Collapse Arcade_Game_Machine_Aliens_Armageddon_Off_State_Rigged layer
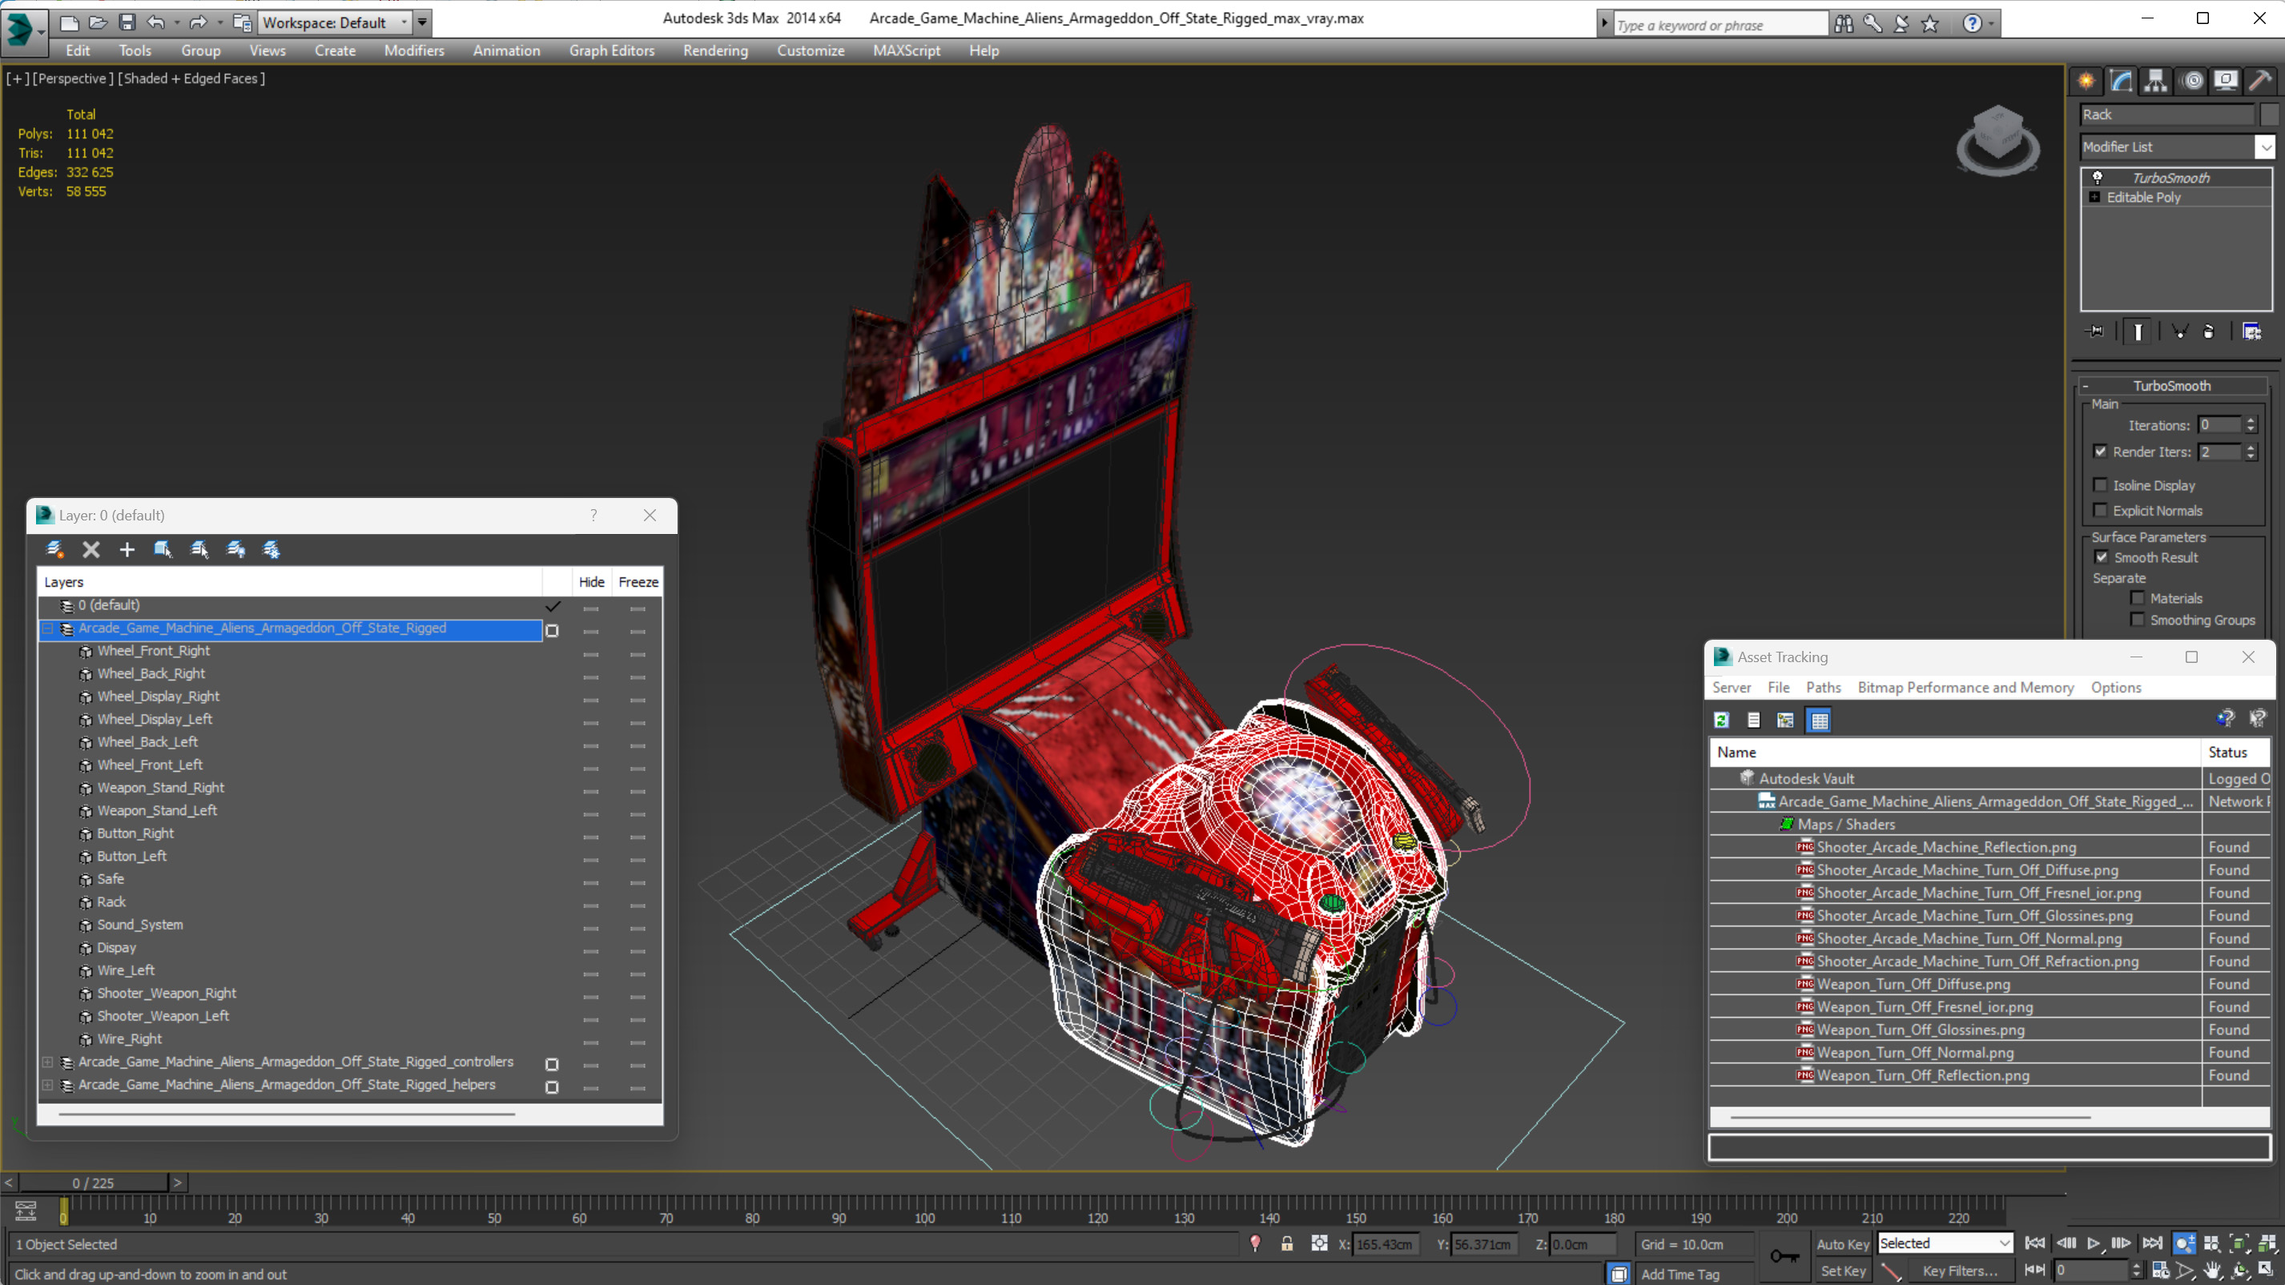The height and width of the screenshot is (1285, 2285). 48,628
